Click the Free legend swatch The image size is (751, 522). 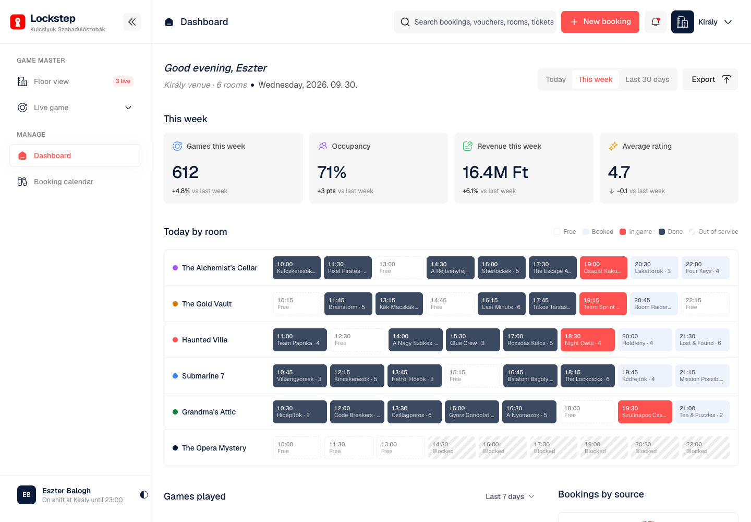[x=557, y=232]
